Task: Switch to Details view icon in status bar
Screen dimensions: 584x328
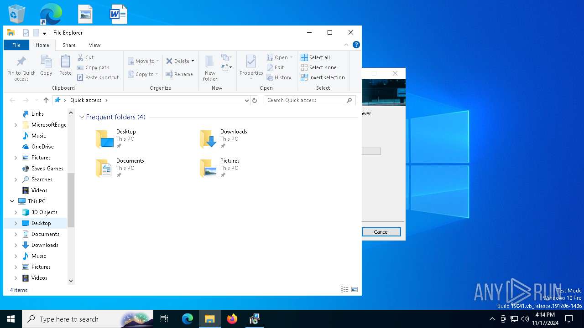Action: (x=344, y=290)
